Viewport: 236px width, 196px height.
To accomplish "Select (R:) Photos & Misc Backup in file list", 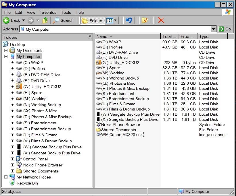I will [125, 88].
